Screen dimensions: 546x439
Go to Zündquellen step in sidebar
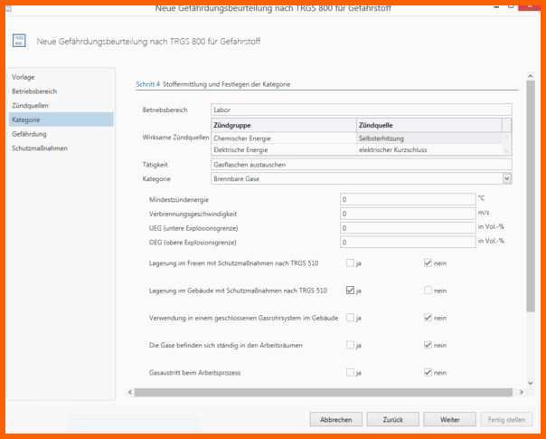(30, 105)
